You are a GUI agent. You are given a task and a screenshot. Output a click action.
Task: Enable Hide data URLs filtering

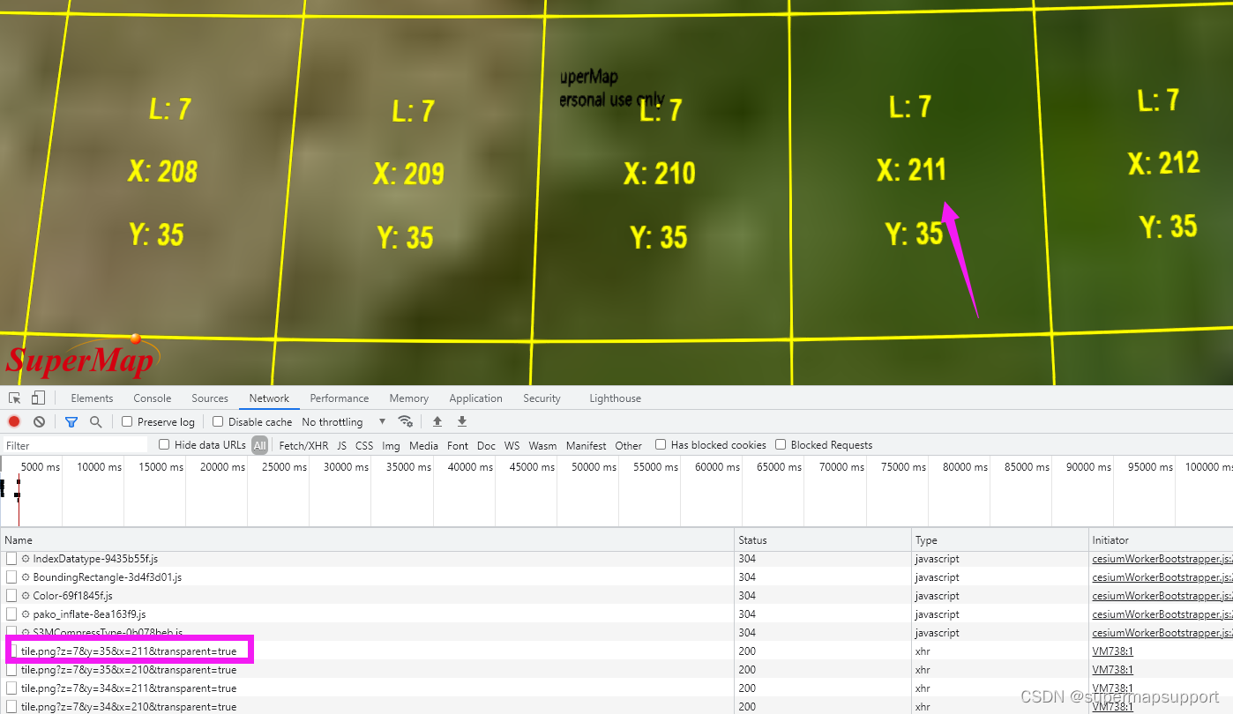click(x=163, y=444)
